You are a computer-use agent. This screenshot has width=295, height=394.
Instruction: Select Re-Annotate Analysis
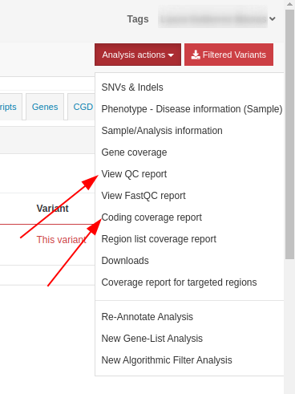click(x=147, y=317)
